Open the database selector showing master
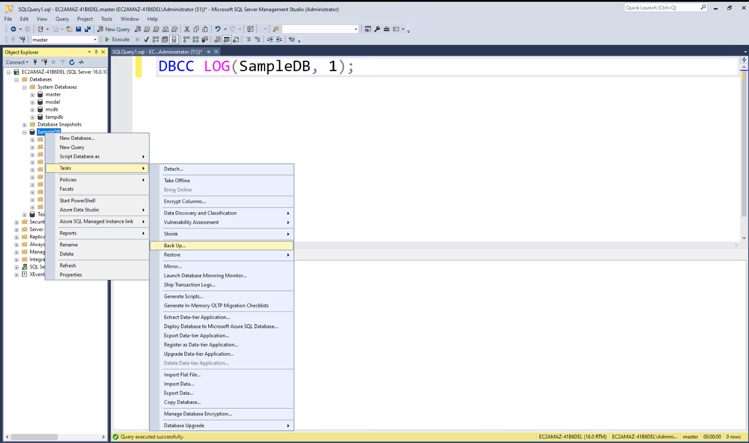Screen dimensions: 749x443 [x=64, y=39]
